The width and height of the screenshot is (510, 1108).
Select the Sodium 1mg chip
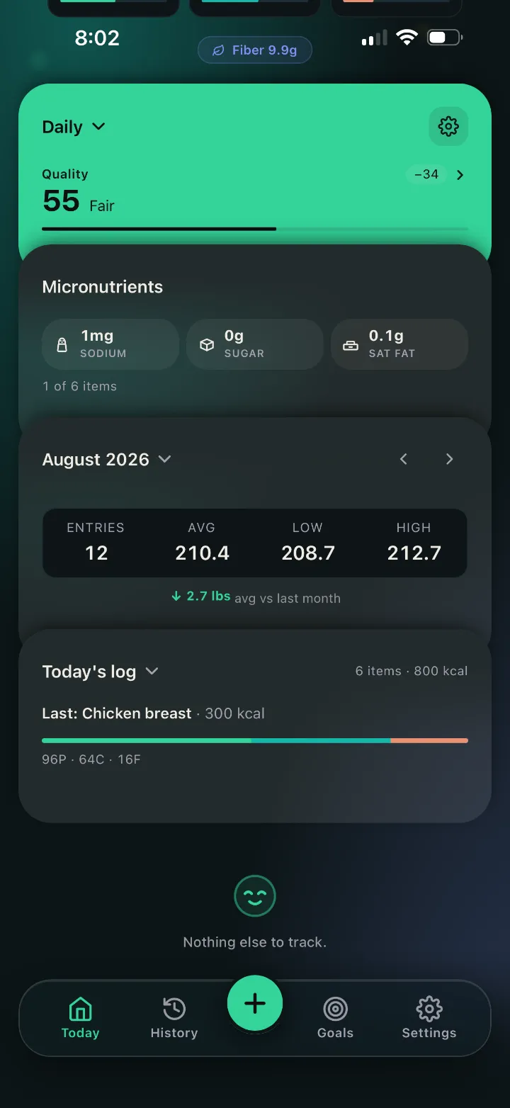[x=110, y=344]
